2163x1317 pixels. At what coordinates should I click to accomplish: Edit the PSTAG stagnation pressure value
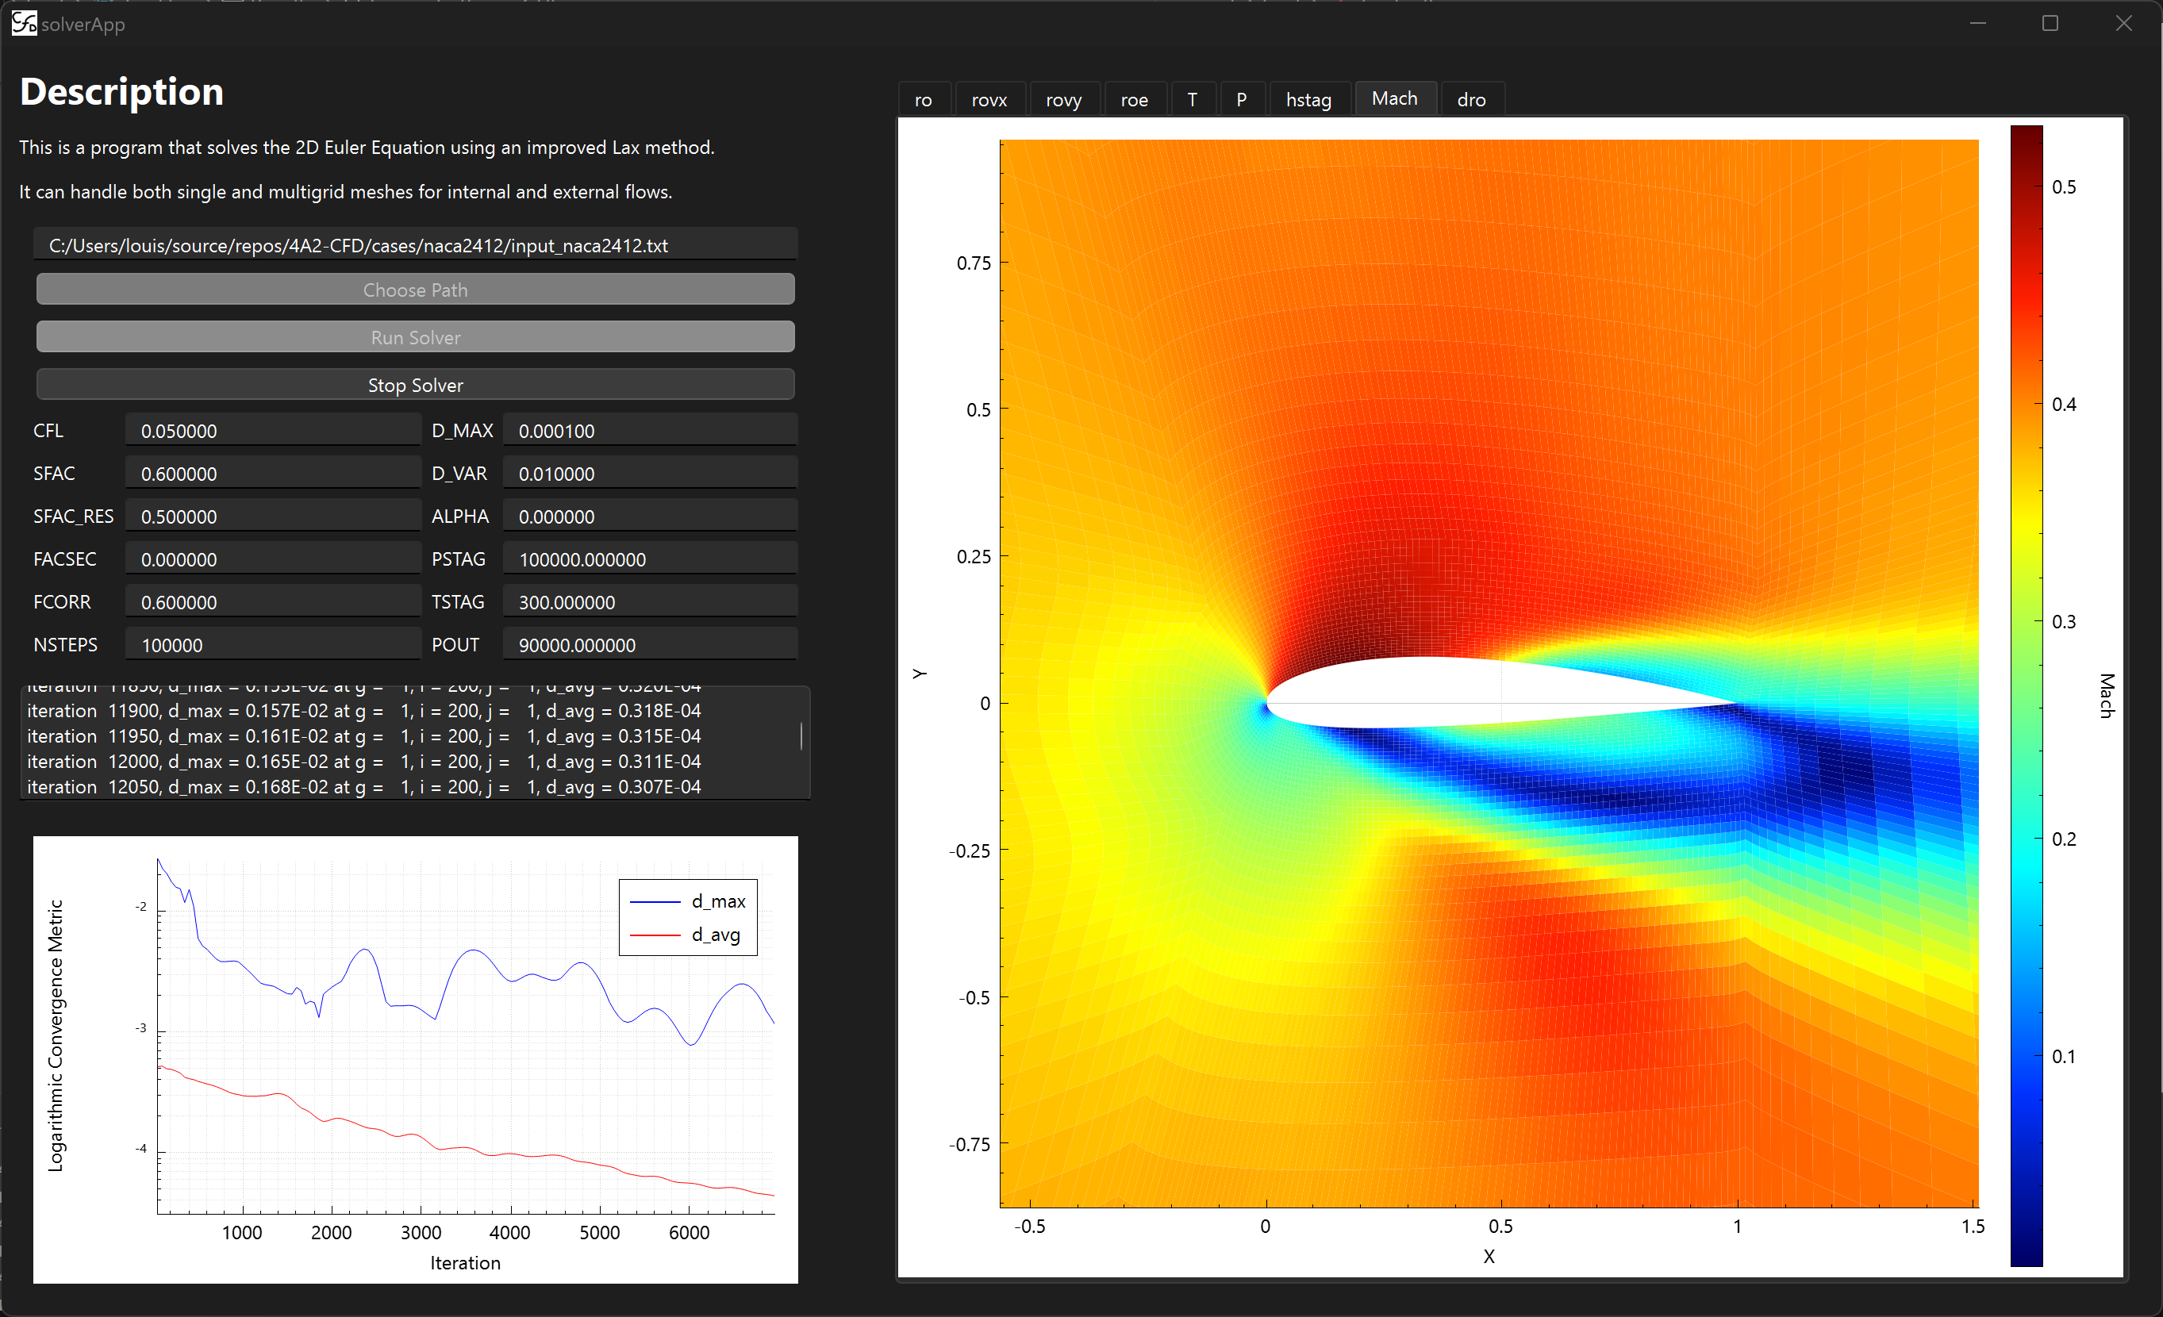click(x=649, y=559)
